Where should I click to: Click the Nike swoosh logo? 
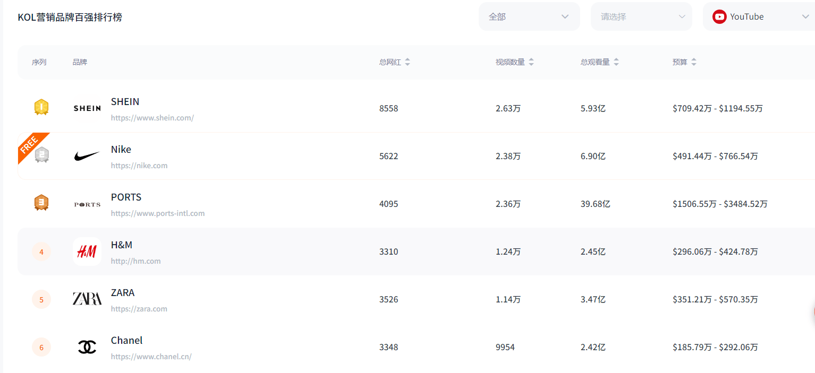(x=87, y=156)
